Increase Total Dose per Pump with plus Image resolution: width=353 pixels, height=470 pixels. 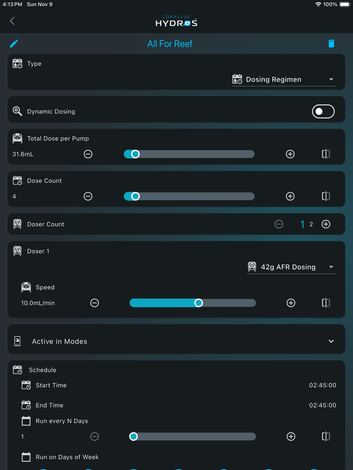click(290, 154)
